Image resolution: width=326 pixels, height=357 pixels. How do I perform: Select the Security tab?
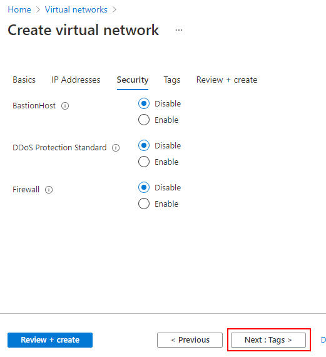[x=133, y=80]
